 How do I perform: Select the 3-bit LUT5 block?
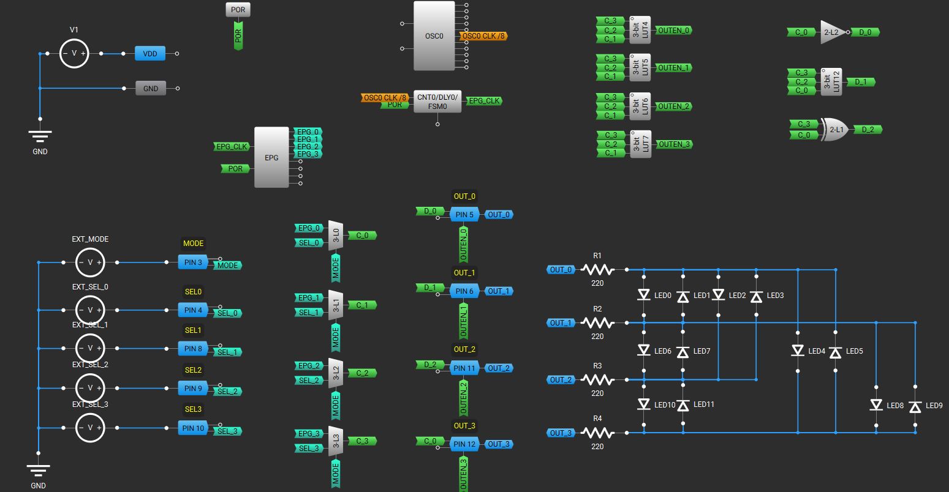pos(640,68)
